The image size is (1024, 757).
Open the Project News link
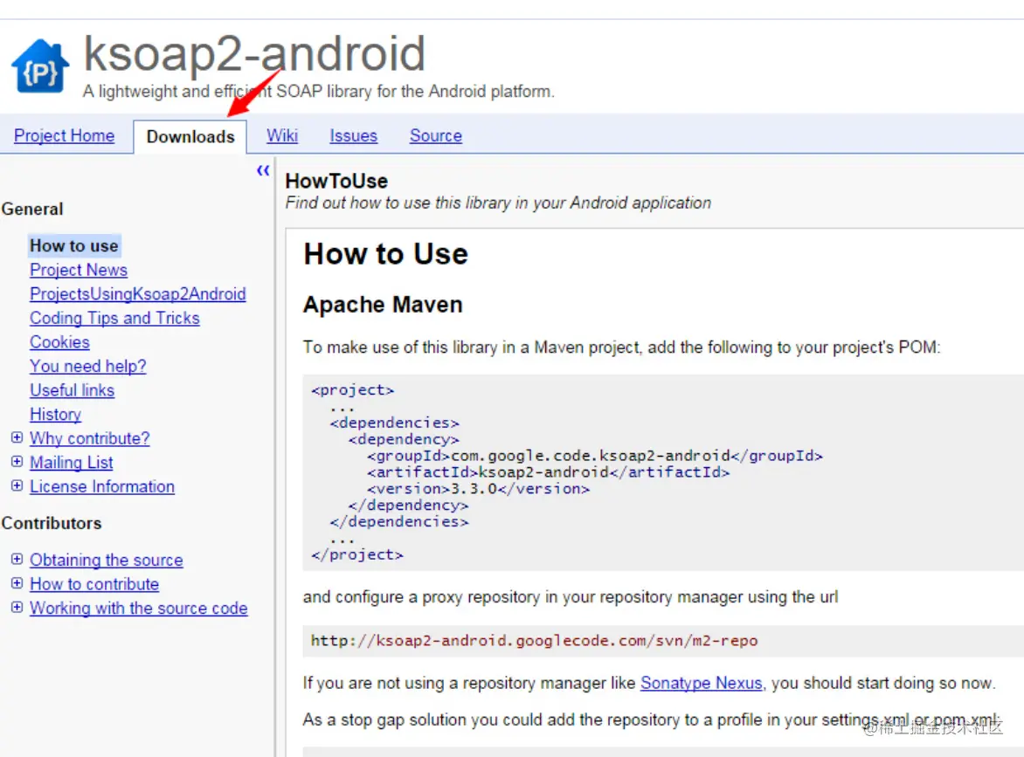(79, 270)
